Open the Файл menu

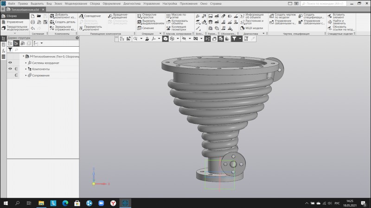tap(11, 4)
